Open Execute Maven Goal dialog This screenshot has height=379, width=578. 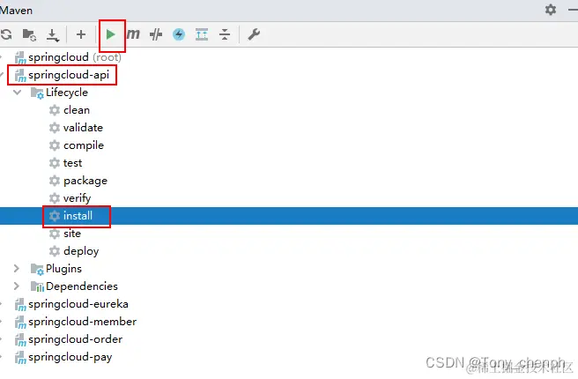click(133, 34)
